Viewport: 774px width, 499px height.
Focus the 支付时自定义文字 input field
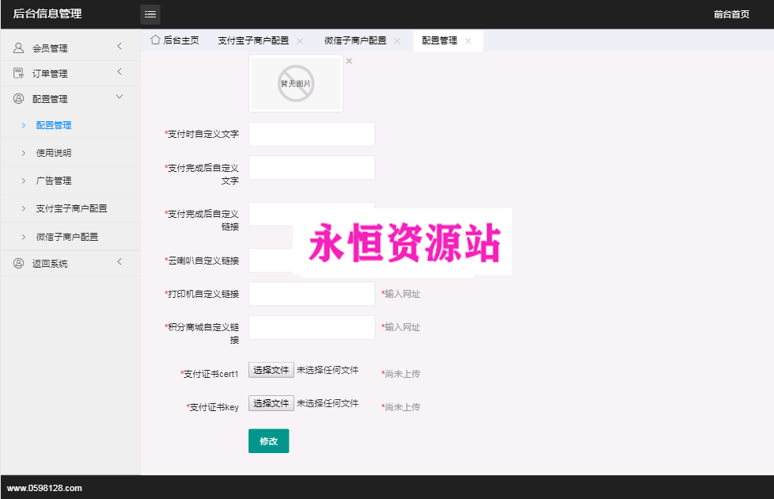point(311,135)
